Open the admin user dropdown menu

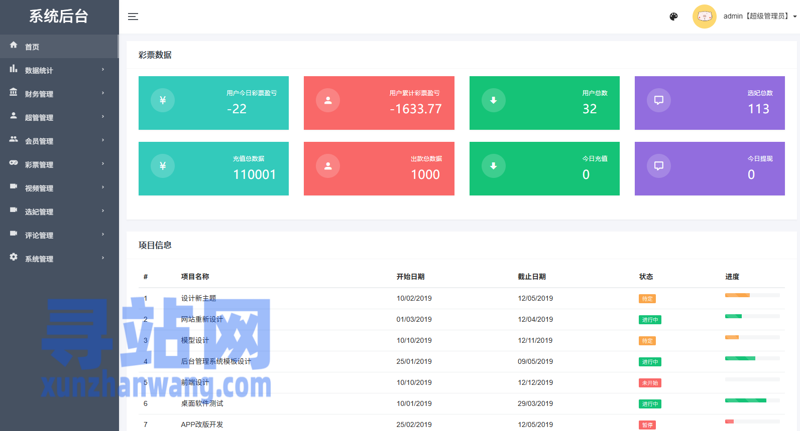click(759, 17)
